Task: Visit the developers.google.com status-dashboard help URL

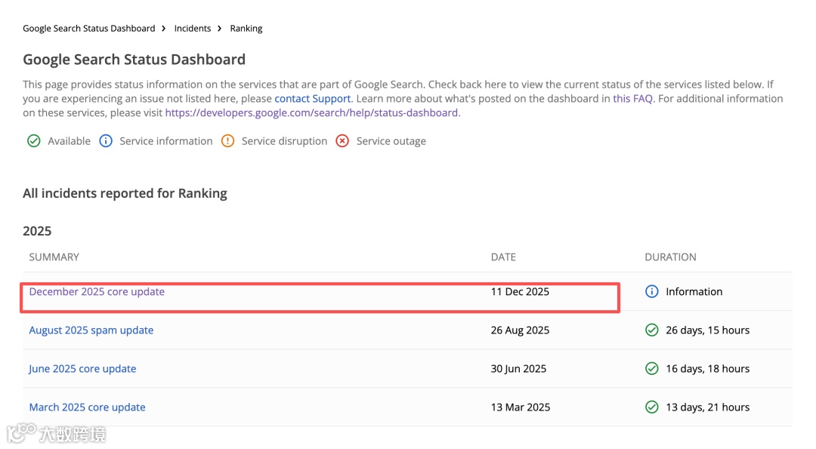Action: pos(311,112)
